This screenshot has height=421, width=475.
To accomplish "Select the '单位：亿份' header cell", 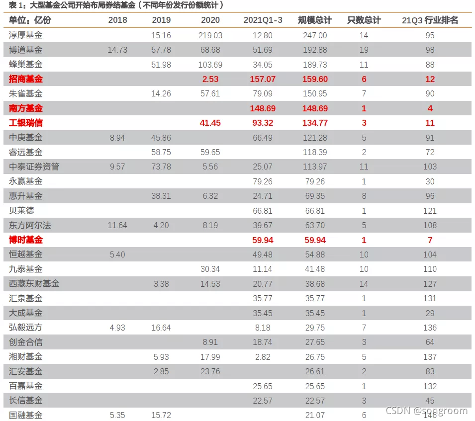I will pos(30,20).
